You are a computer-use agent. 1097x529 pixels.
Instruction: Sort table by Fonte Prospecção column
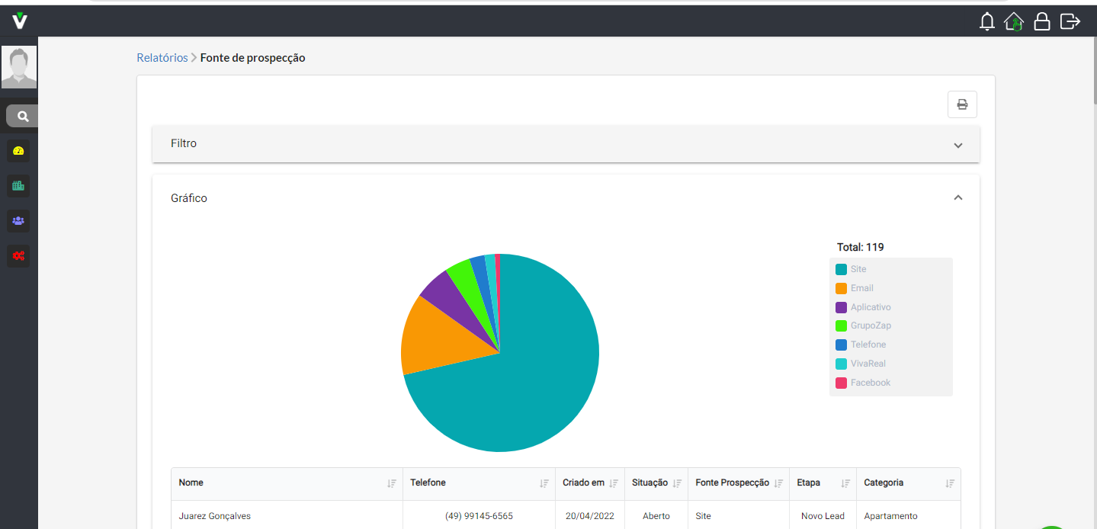click(x=778, y=483)
